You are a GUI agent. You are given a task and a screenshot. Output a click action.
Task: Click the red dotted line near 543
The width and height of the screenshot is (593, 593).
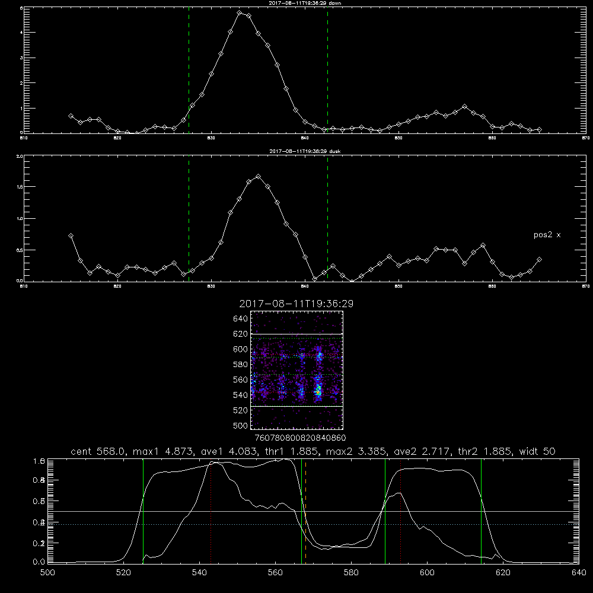coord(211,511)
